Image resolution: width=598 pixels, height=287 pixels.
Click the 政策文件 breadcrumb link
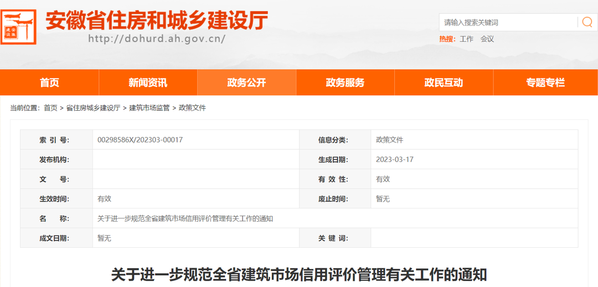tap(192, 108)
